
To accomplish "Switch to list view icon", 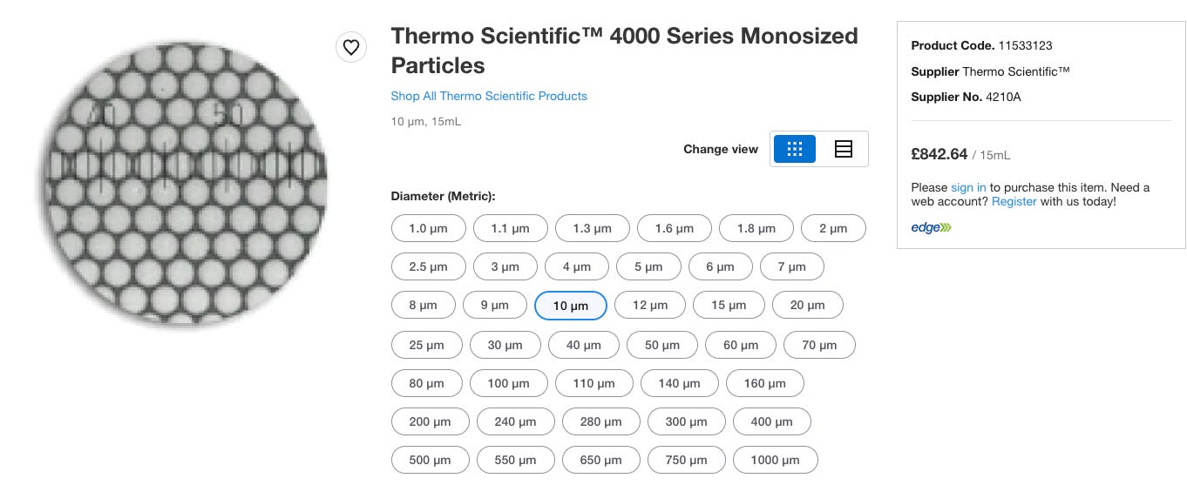I will (x=843, y=149).
